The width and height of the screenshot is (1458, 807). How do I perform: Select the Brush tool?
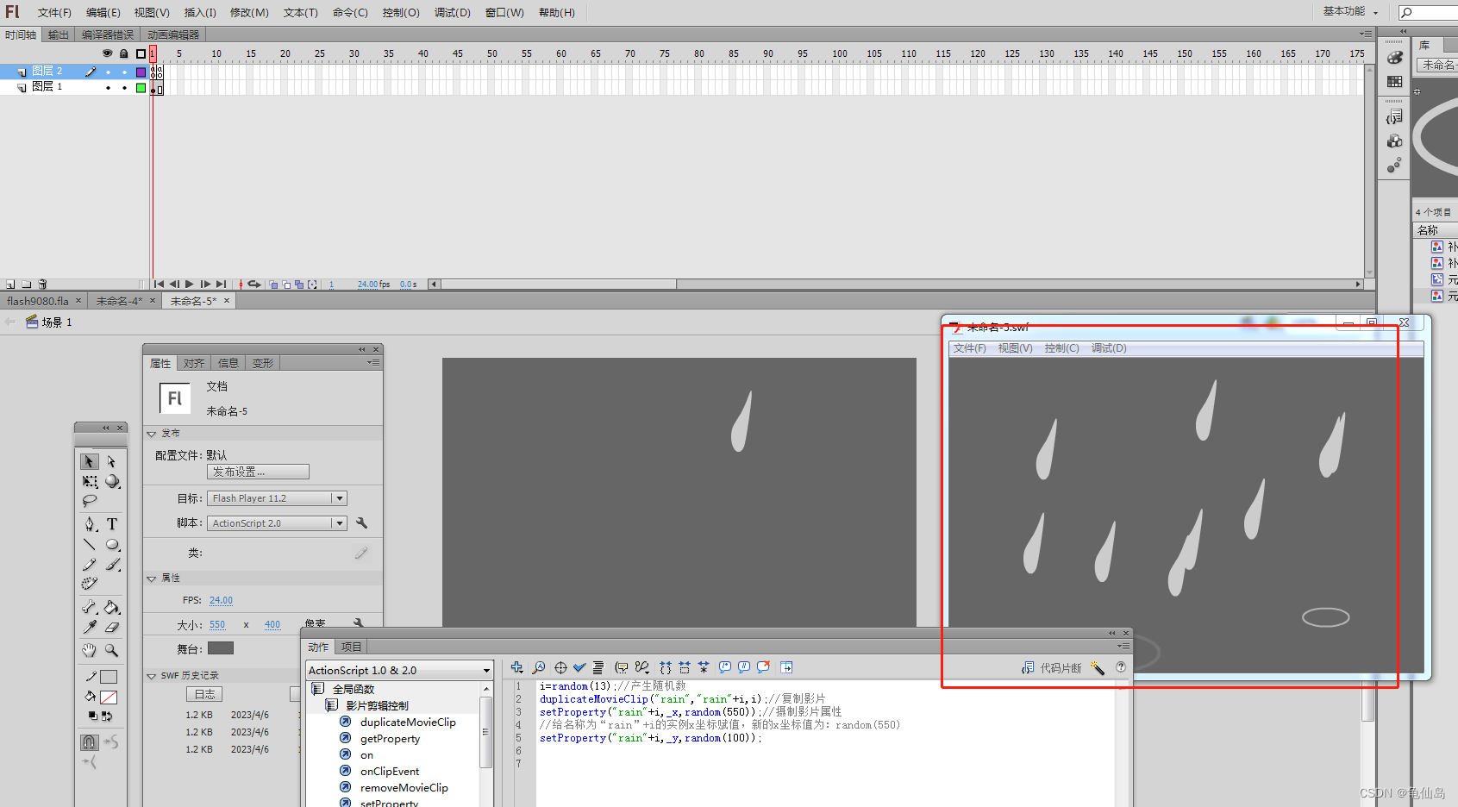[112, 564]
